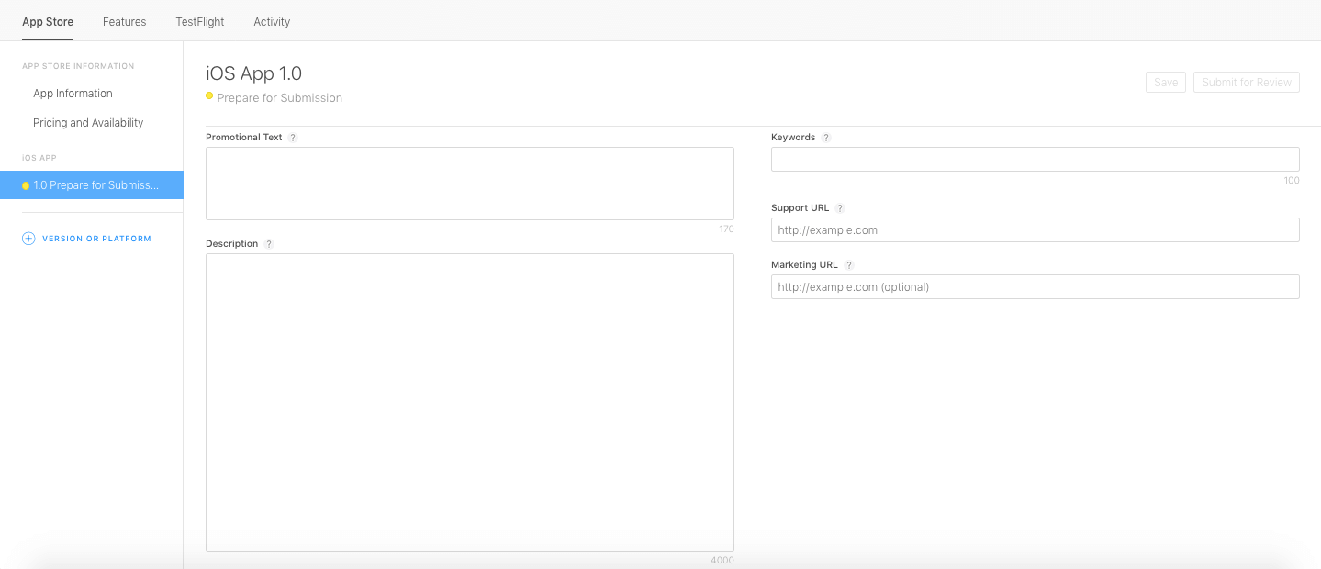The image size is (1321, 569).
Task: Click the iOS App sidebar section header
Action: (x=39, y=158)
